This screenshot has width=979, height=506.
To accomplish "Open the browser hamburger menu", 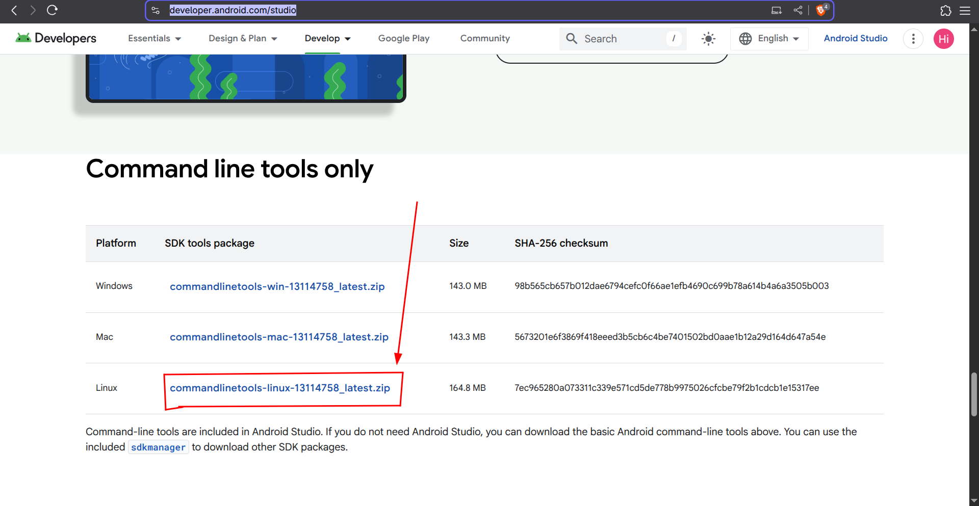I will pos(965,11).
